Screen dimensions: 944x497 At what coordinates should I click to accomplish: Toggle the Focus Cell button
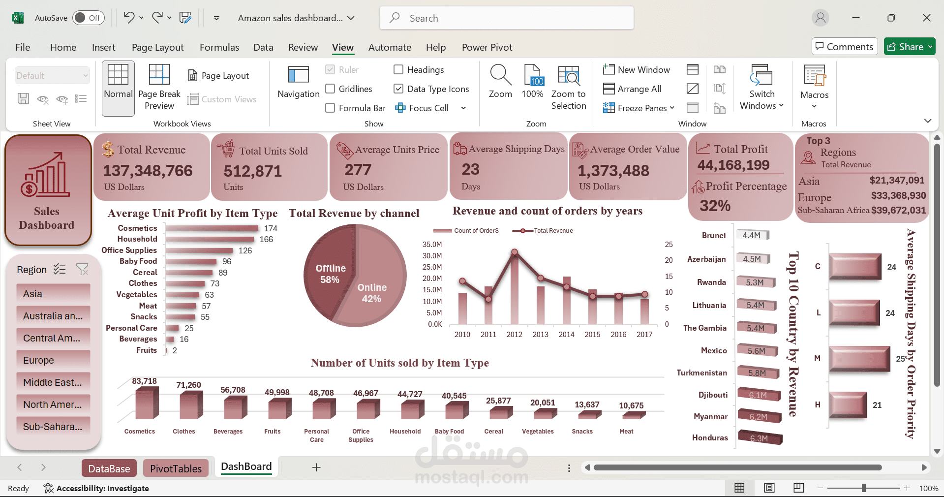[x=422, y=108]
